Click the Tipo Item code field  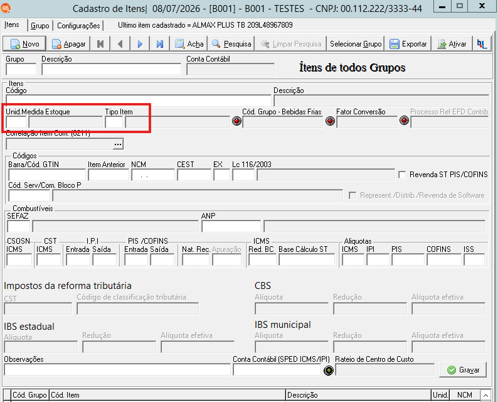[114, 122]
